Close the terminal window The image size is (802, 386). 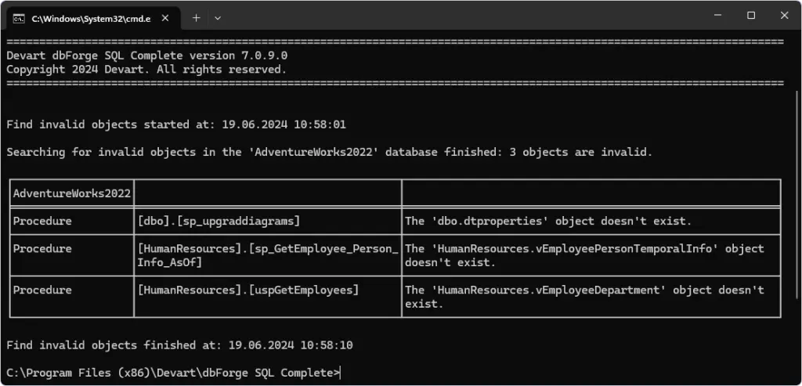pyautogui.click(x=784, y=16)
